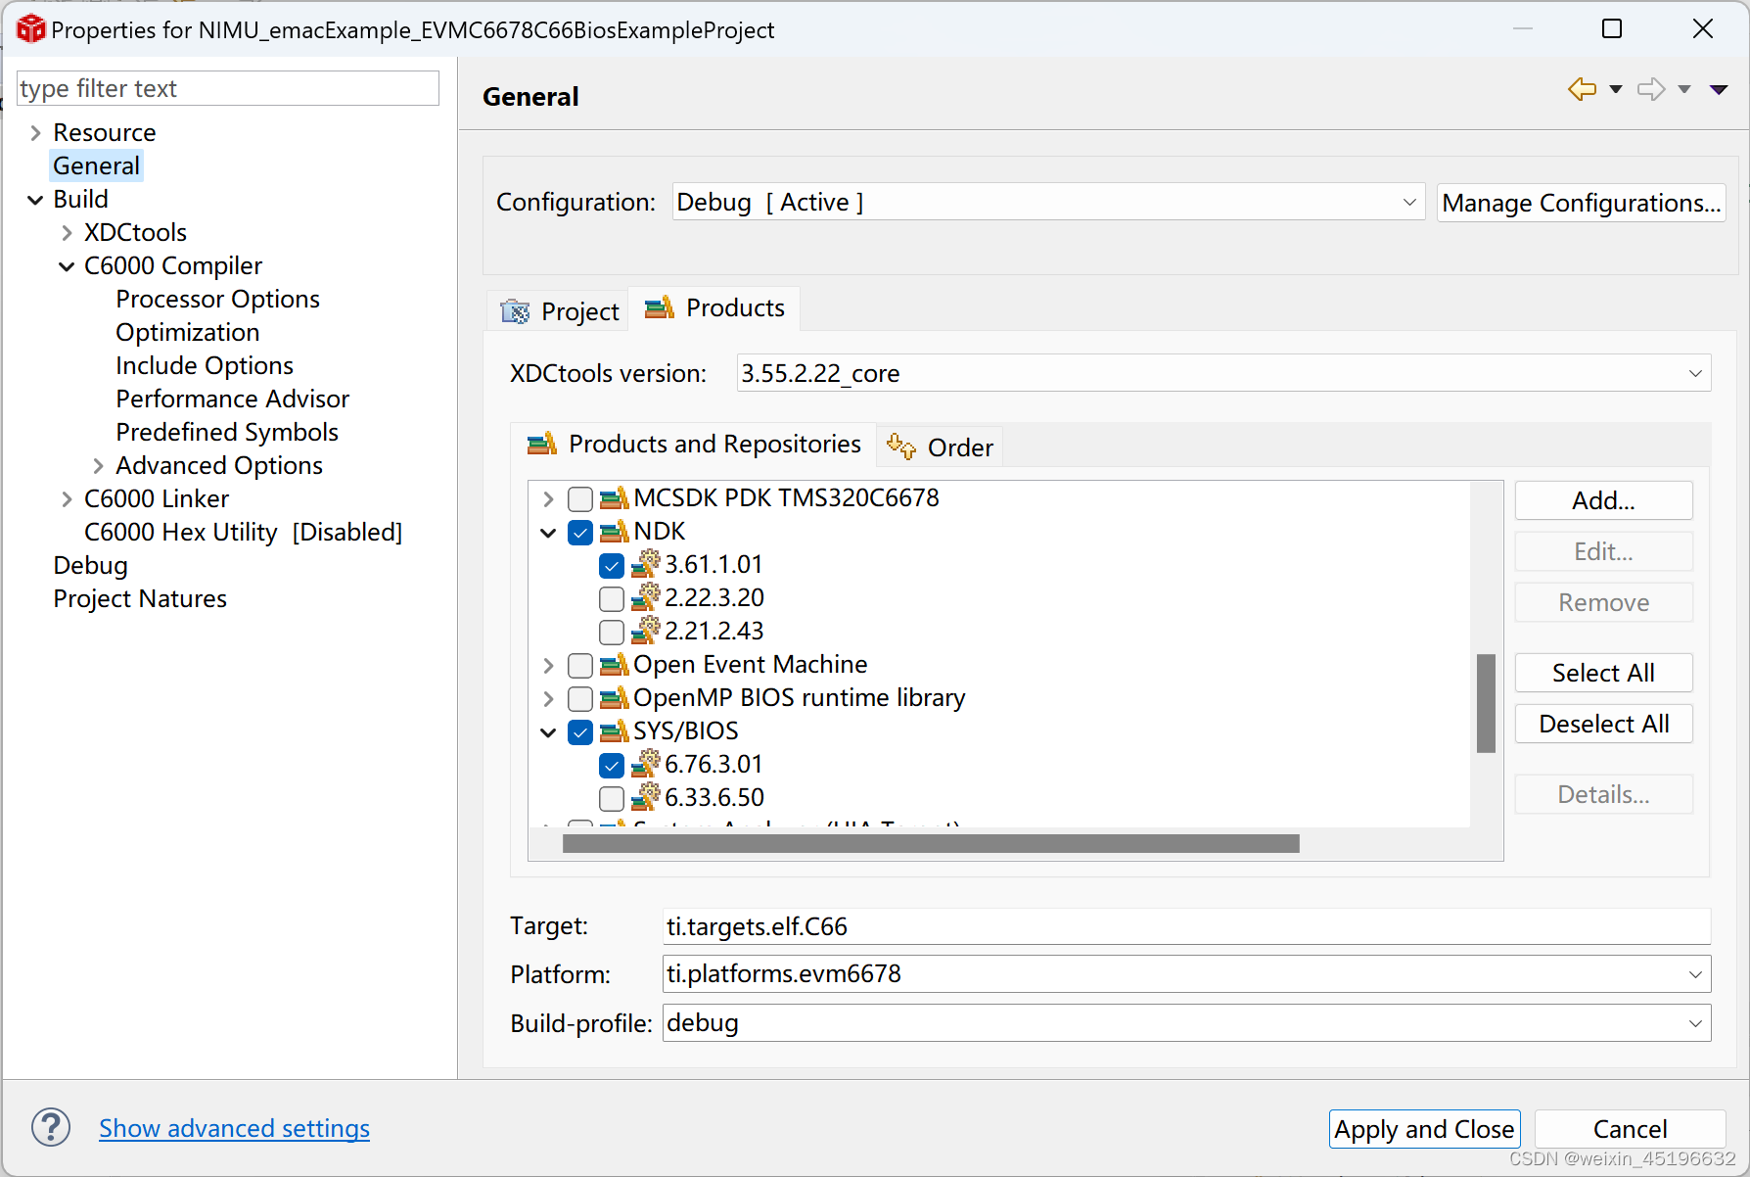
Task: Click the Project tab icon
Action: pyautogui.click(x=515, y=311)
